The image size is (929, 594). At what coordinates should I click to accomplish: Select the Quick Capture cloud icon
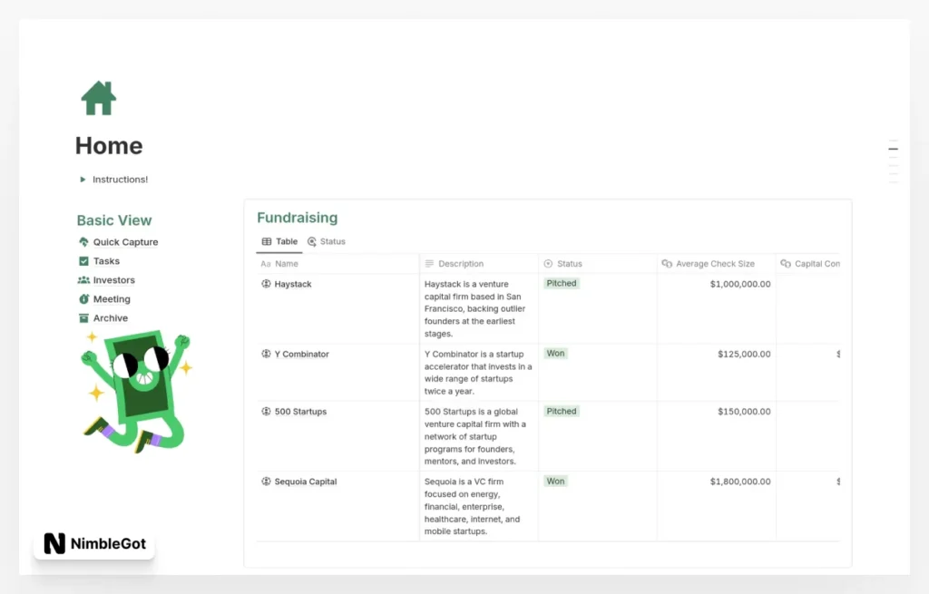(x=83, y=242)
